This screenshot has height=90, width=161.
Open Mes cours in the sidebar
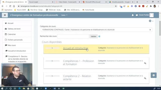[17, 45]
